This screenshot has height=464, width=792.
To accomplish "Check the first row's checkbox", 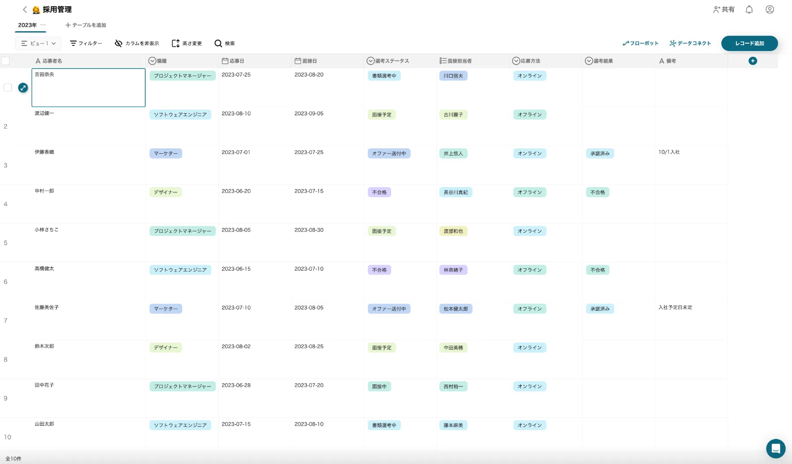I will [x=7, y=88].
